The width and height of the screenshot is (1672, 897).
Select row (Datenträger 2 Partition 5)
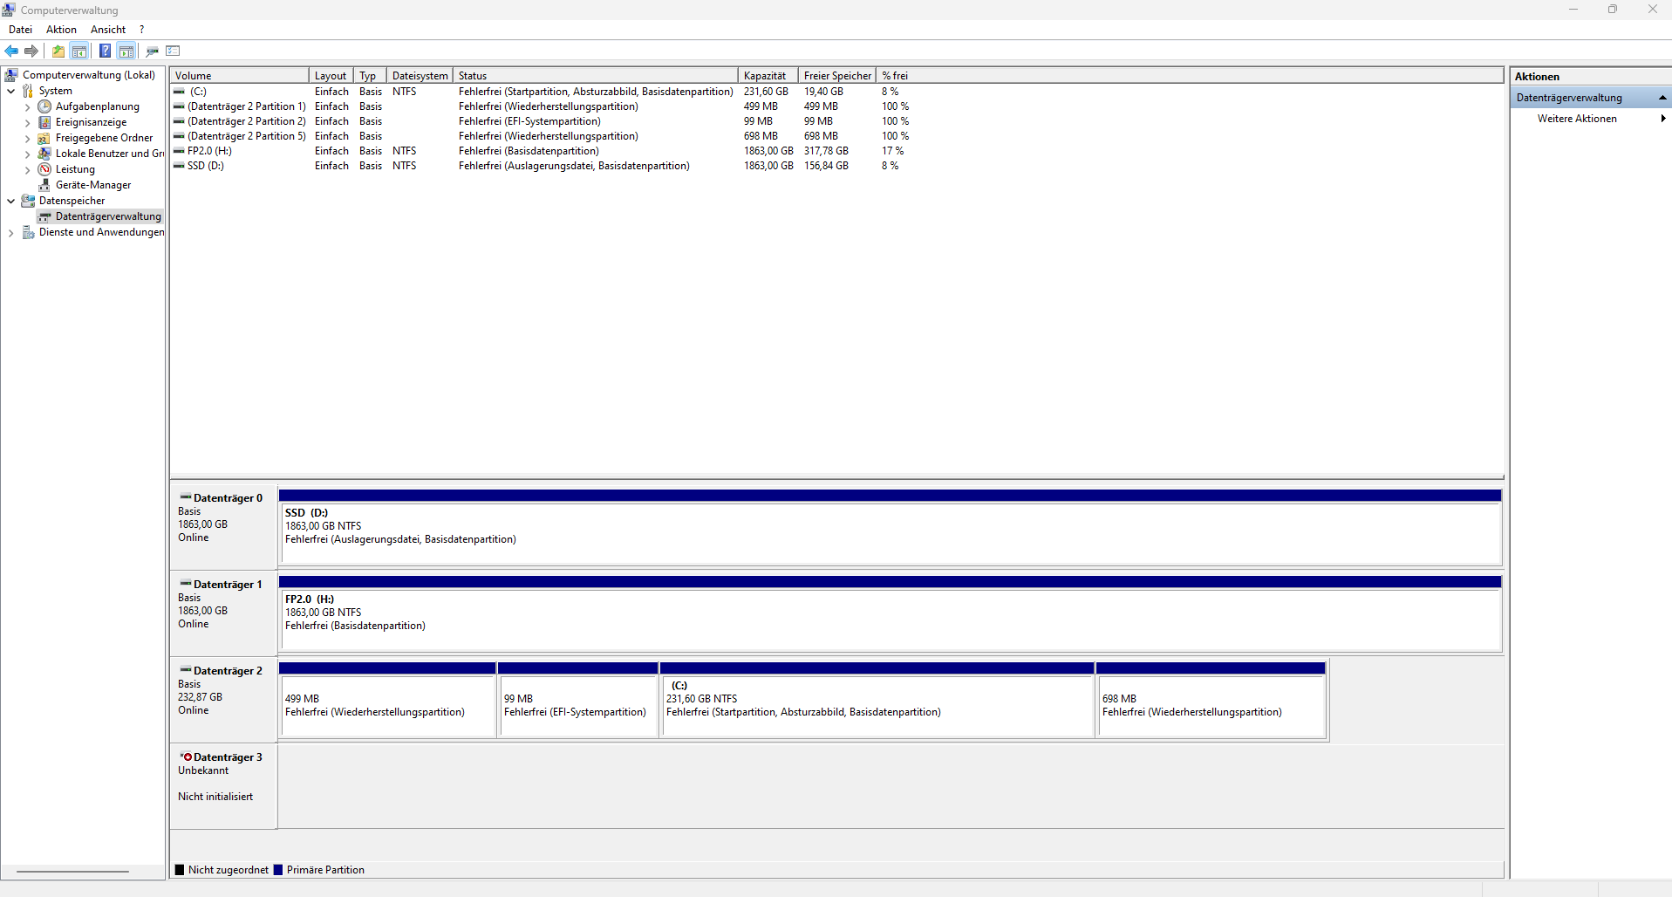(541, 136)
